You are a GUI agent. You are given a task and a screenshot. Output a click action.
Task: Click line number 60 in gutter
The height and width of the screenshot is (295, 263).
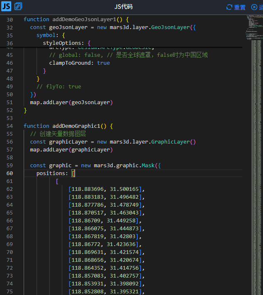pos(10,173)
